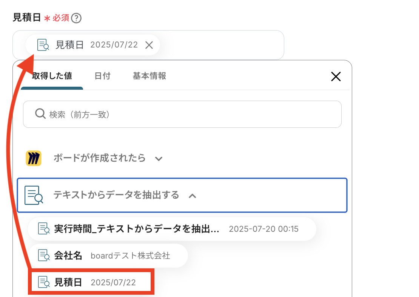Close the value picker panel

tap(336, 77)
